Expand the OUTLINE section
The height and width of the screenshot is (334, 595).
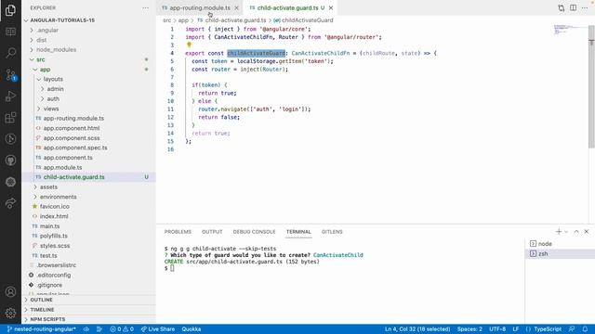(x=89, y=300)
